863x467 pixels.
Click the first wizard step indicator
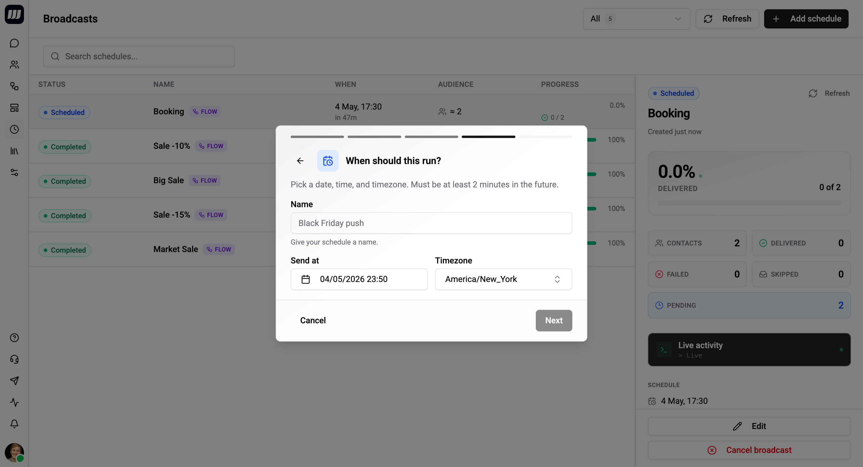coord(317,137)
